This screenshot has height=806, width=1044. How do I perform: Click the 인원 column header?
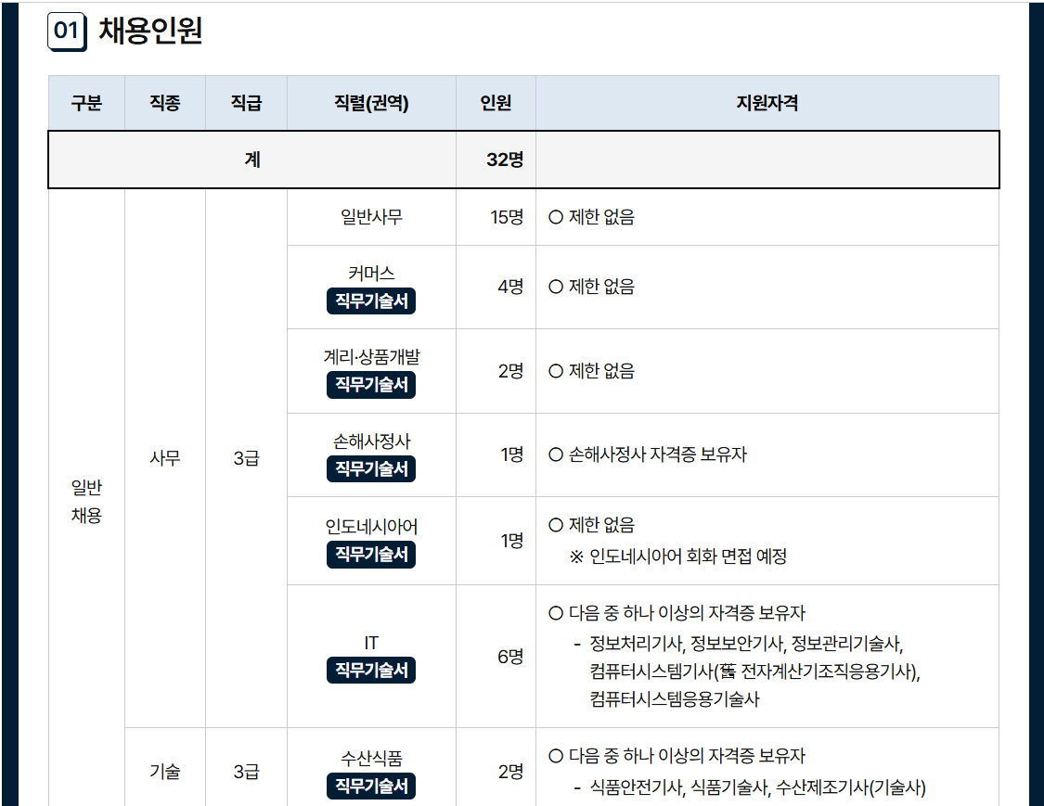tap(496, 103)
